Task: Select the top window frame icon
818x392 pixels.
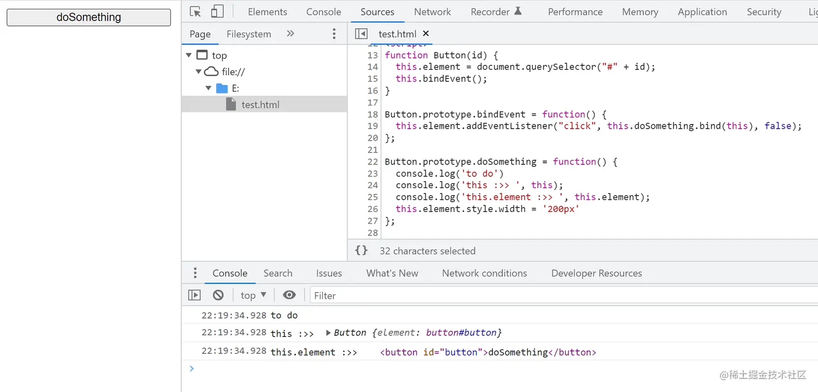Action: point(202,55)
